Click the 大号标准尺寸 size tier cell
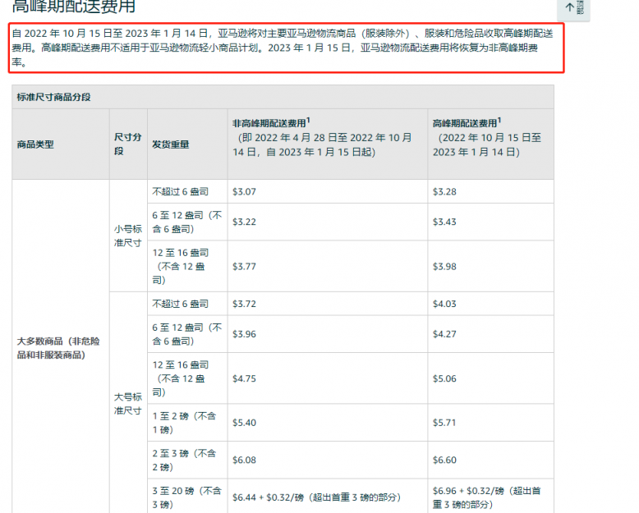This screenshot has height=513, width=639. coord(128,403)
